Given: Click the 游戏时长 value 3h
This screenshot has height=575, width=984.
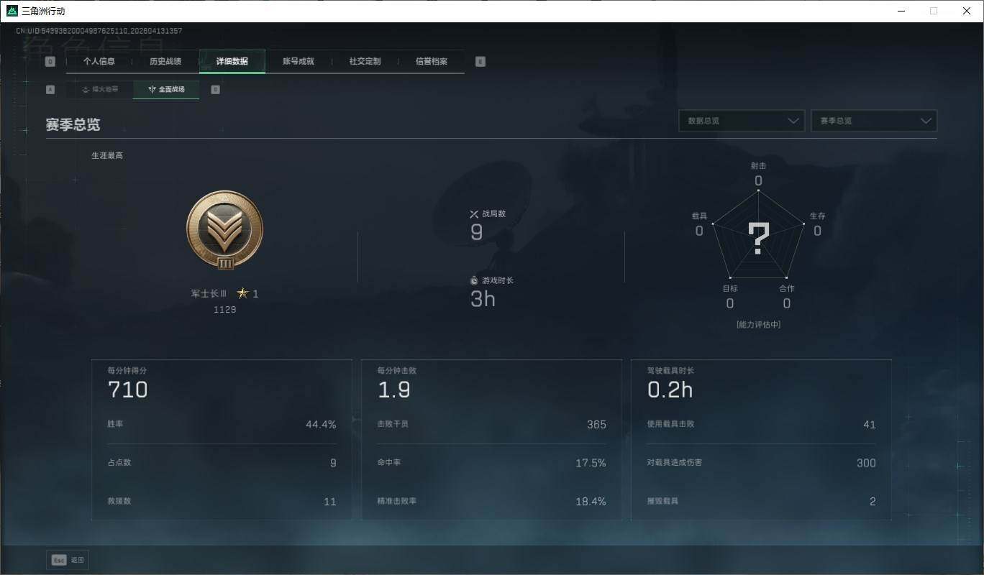Looking at the screenshot, I should pyautogui.click(x=483, y=299).
